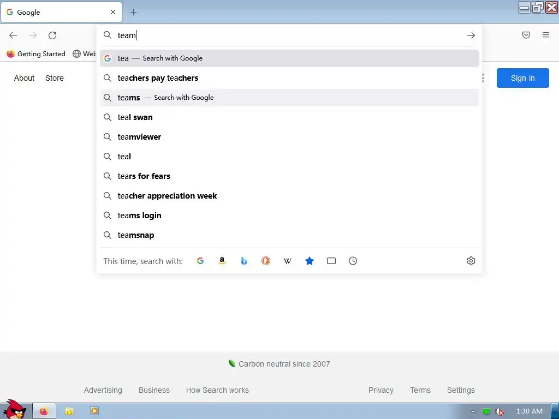
Task: Select the standalone 'teal' suggestion
Action: [289, 157]
